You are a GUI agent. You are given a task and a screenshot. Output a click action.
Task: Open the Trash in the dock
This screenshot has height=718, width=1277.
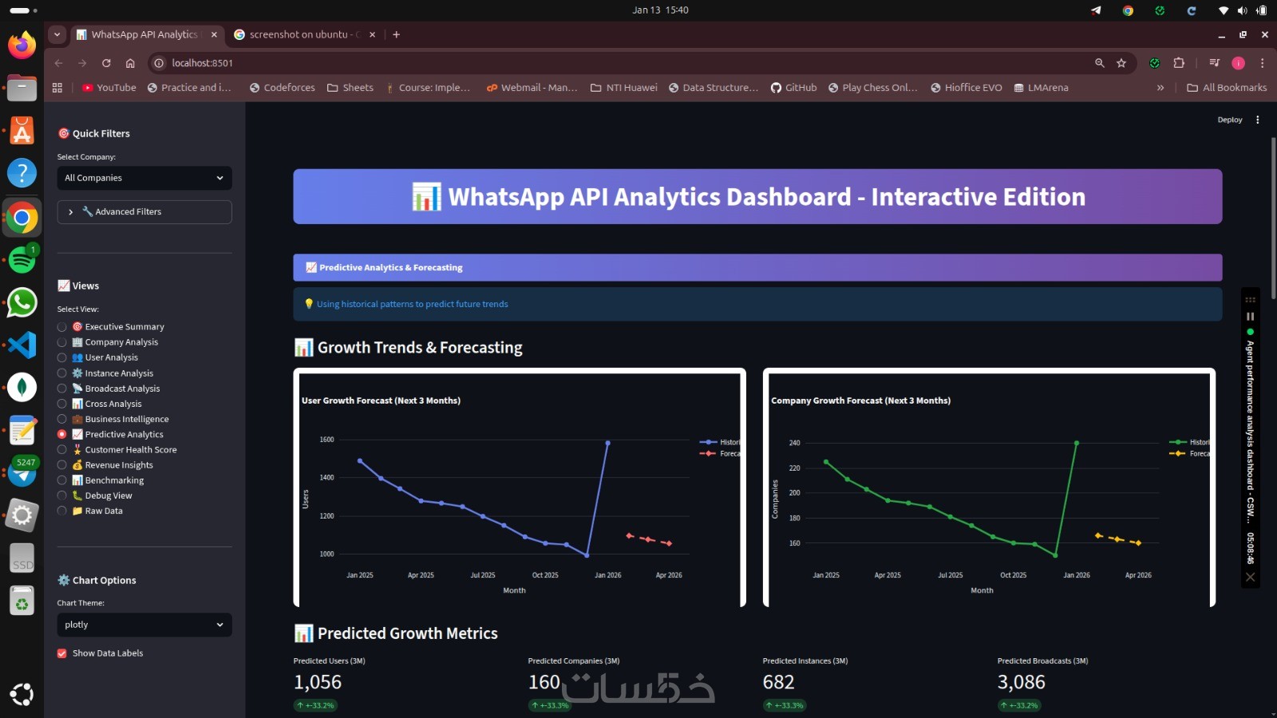tap(22, 601)
